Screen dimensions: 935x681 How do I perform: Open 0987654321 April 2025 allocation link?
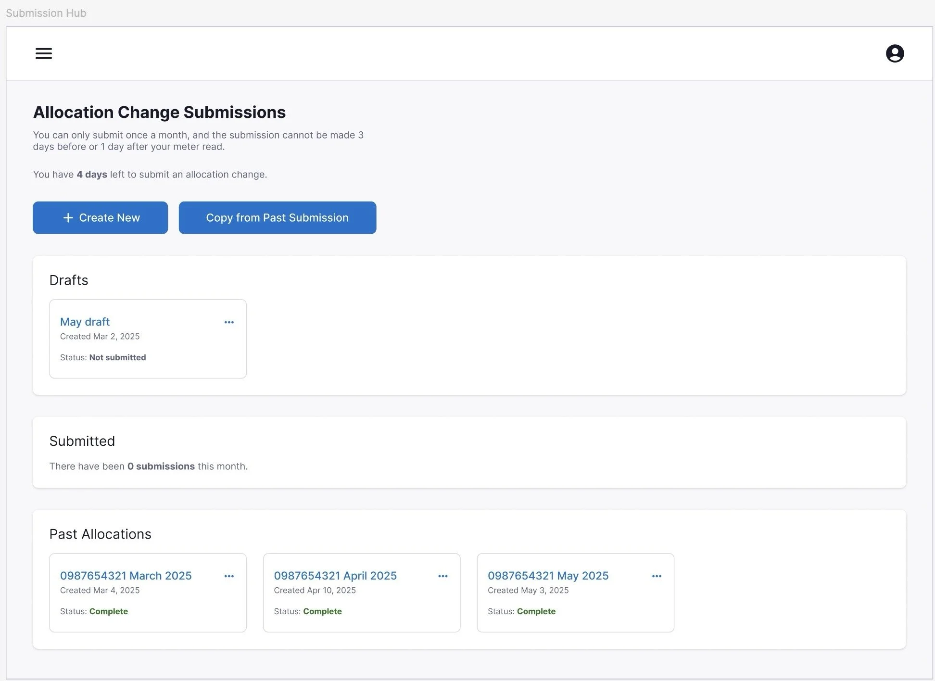[335, 576]
